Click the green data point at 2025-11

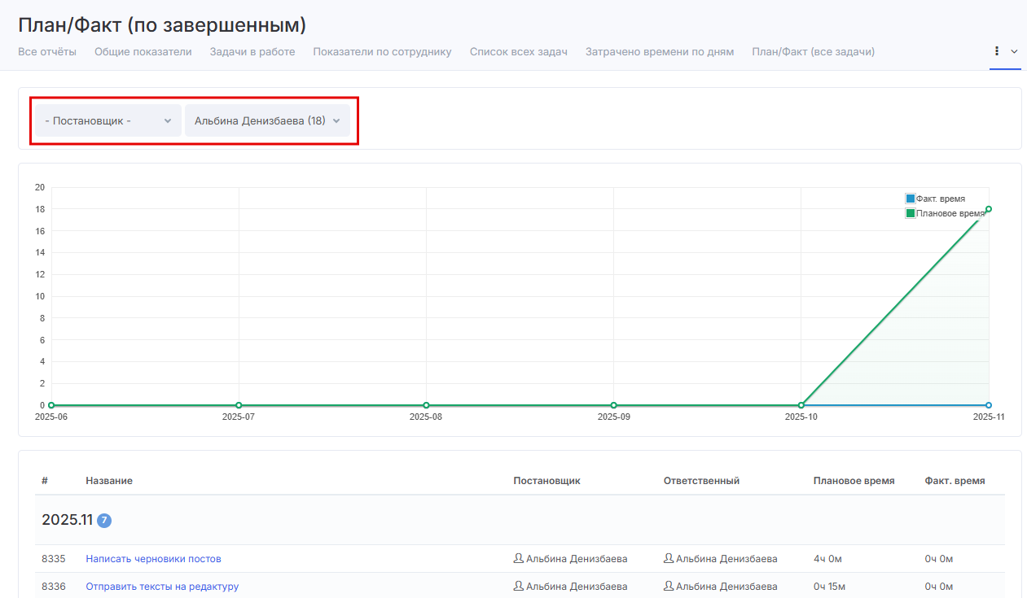pyautogui.click(x=989, y=209)
